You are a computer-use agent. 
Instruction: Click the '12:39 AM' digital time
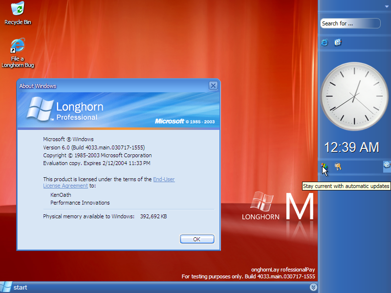(x=351, y=147)
